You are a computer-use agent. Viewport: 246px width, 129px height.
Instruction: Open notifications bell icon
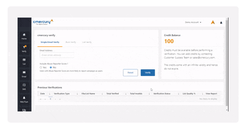(221, 22)
